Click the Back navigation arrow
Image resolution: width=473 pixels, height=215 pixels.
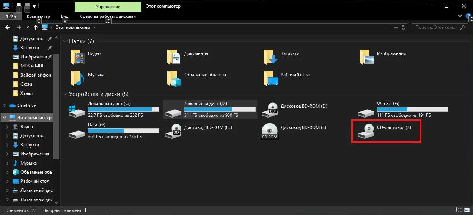coord(7,27)
